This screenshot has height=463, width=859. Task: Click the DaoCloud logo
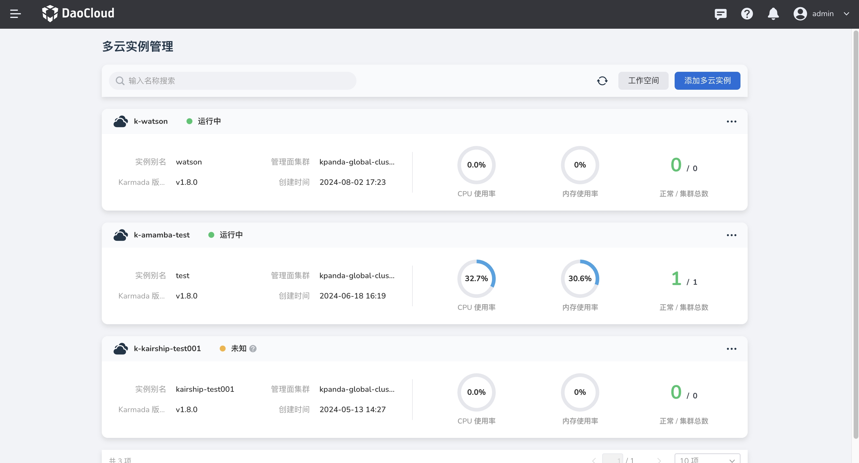pos(78,13)
